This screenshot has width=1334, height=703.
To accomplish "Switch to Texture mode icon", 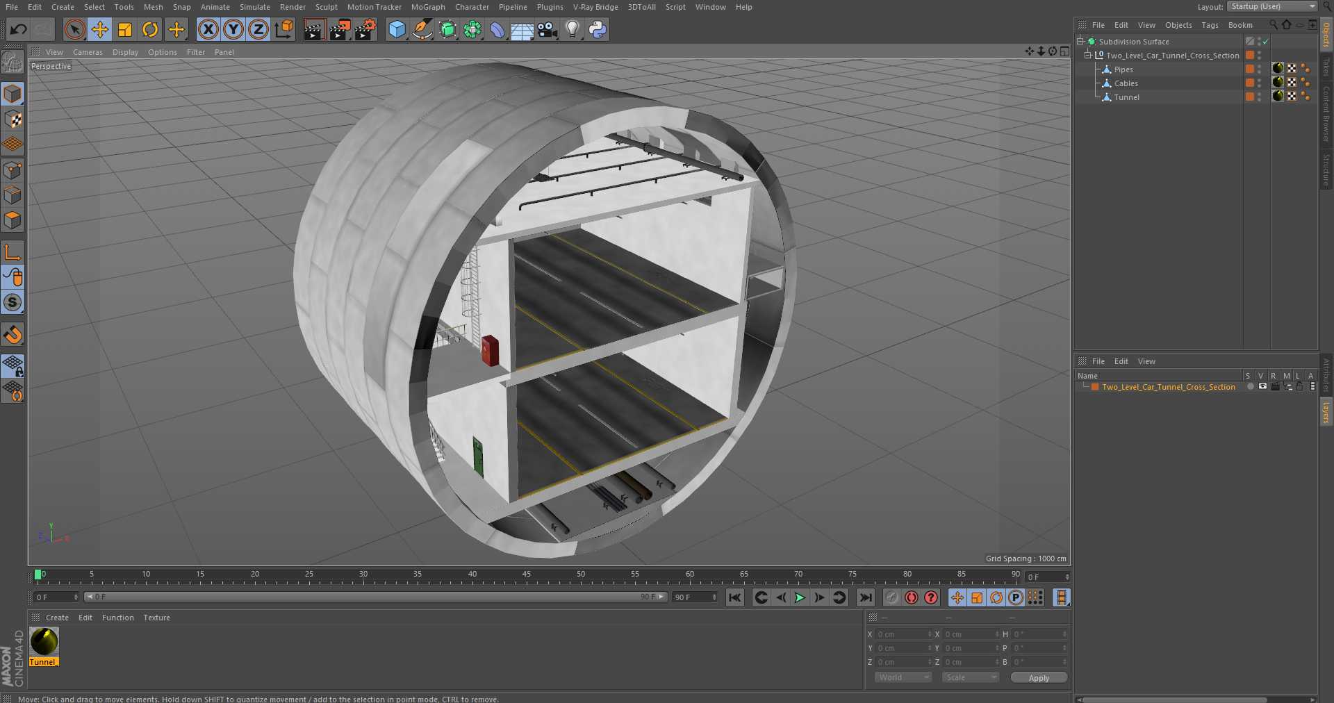I will point(13,119).
